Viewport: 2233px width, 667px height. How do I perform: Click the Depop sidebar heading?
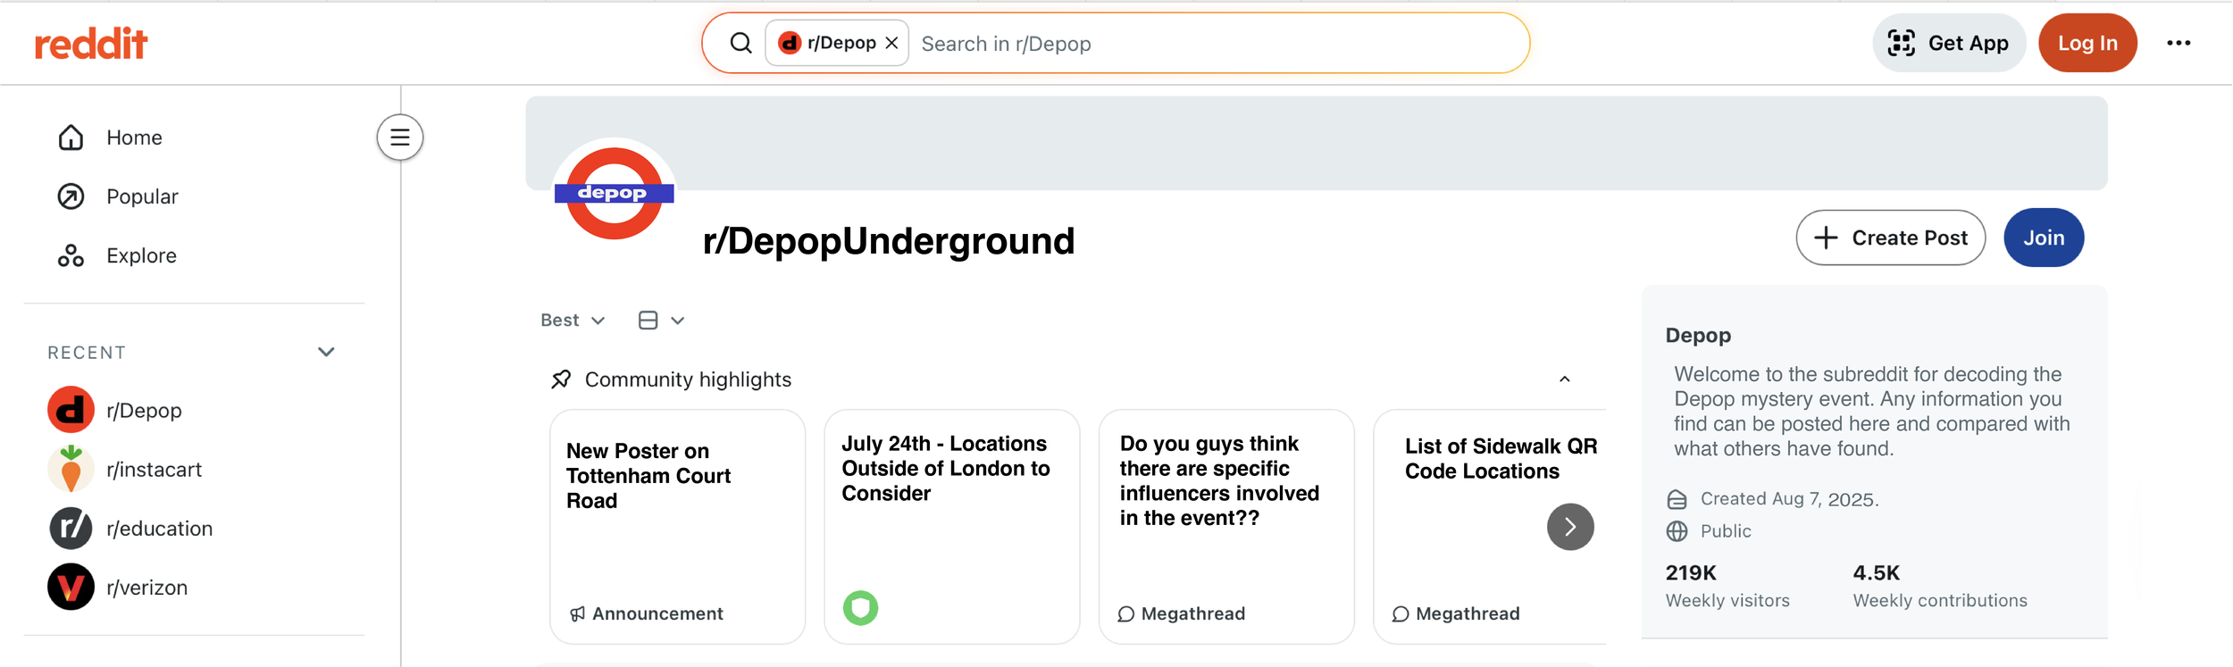(1698, 335)
